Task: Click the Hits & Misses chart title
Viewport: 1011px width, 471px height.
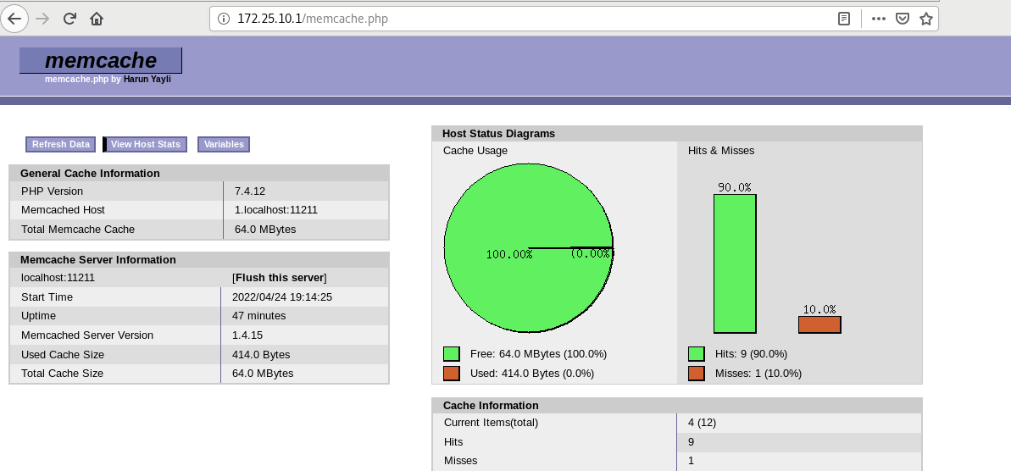Action: coord(721,151)
